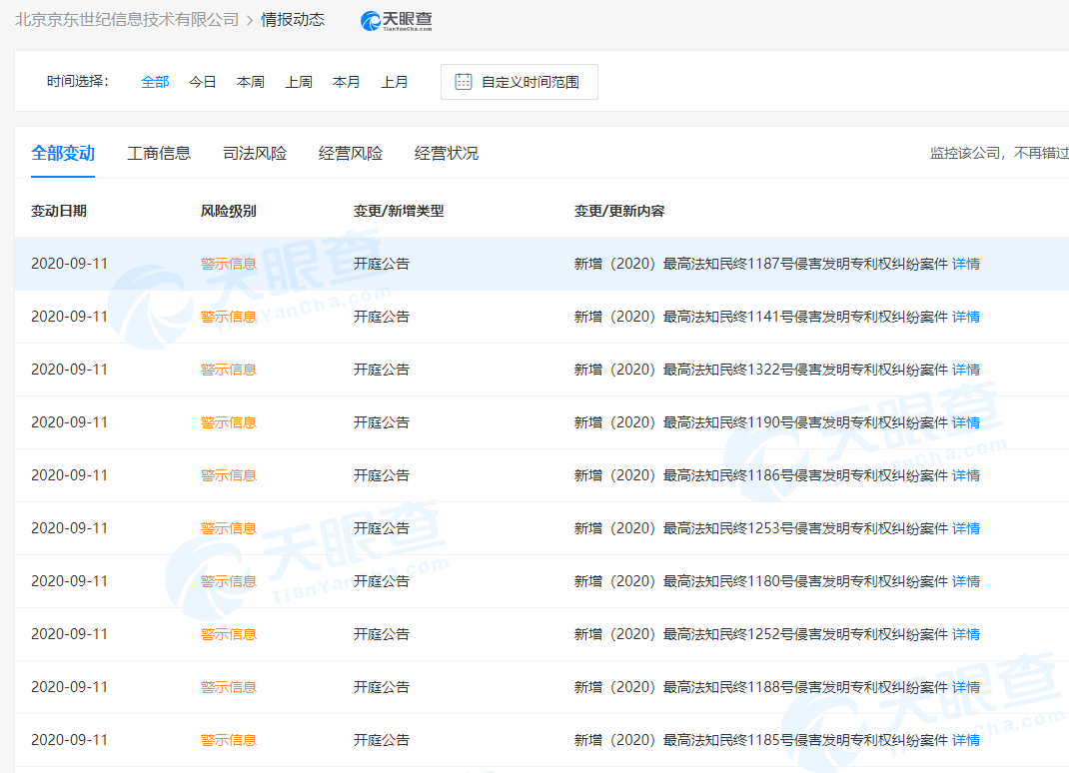Image resolution: width=1069 pixels, height=773 pixels.
Task: Filter changes by 今日
Action: [x=203, y=82]
